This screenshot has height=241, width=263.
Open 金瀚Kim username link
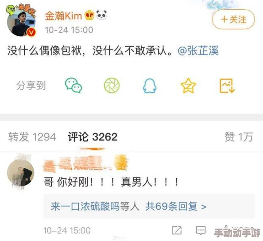point(63,16)
